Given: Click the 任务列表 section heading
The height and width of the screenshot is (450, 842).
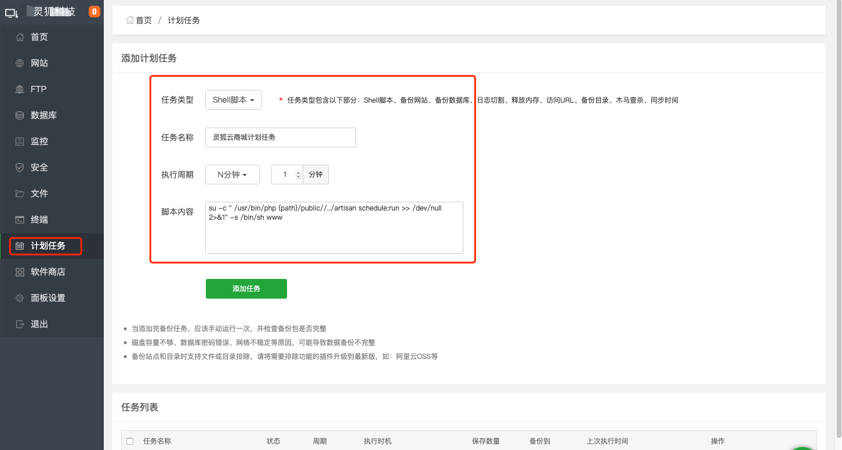Looking at the screenshot, I should [x=140, y=407].
